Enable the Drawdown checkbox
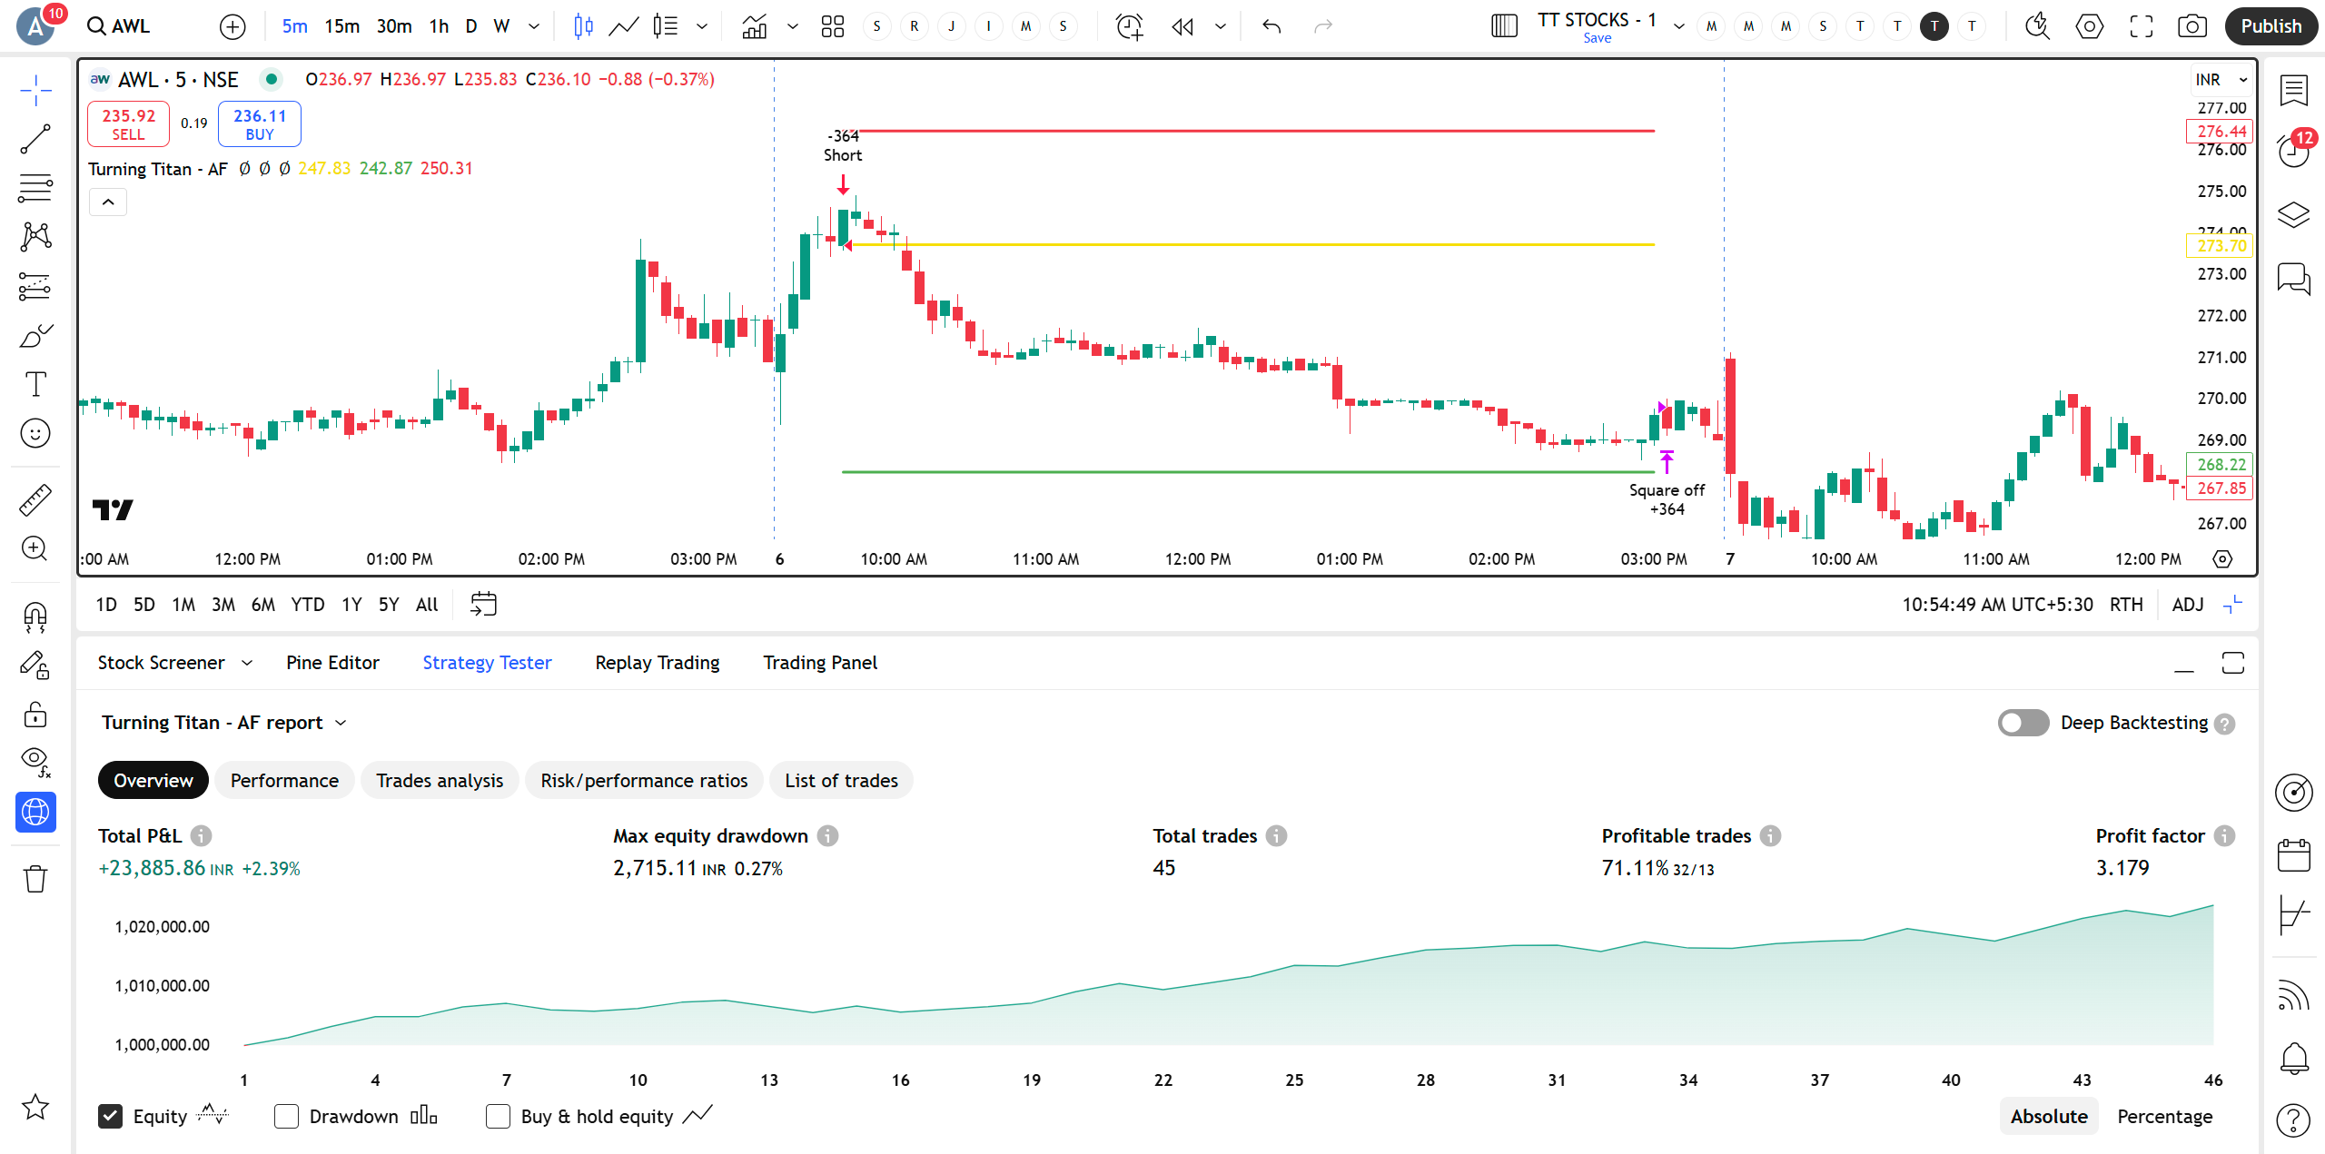The height and width of the screenshot is (1154, 2325). click(286, 1116)
